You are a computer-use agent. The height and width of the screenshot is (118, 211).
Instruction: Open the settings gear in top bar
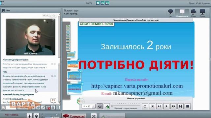tap(98, 3)
